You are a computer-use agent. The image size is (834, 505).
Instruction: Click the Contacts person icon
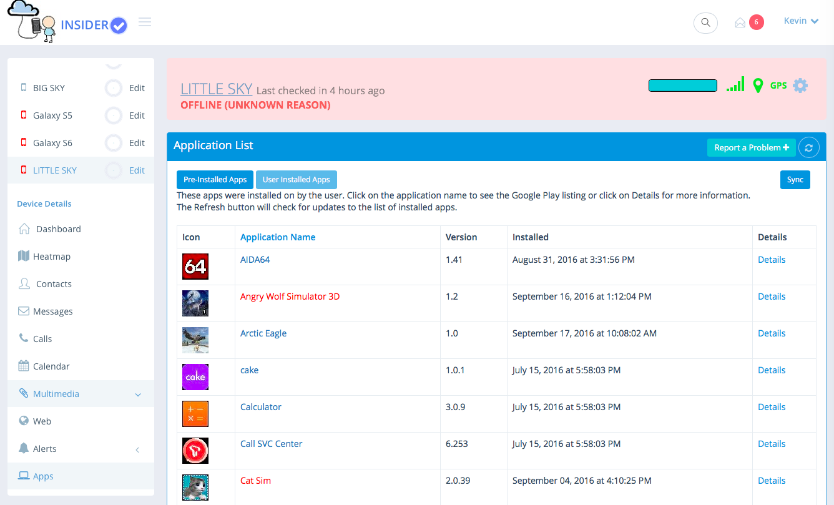(24, 283)
